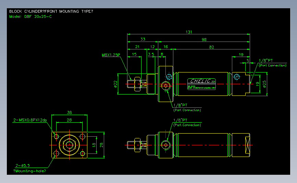Select the 8 dimension value
The height and width of the screenshot is (183, 297).
[162, 54]
